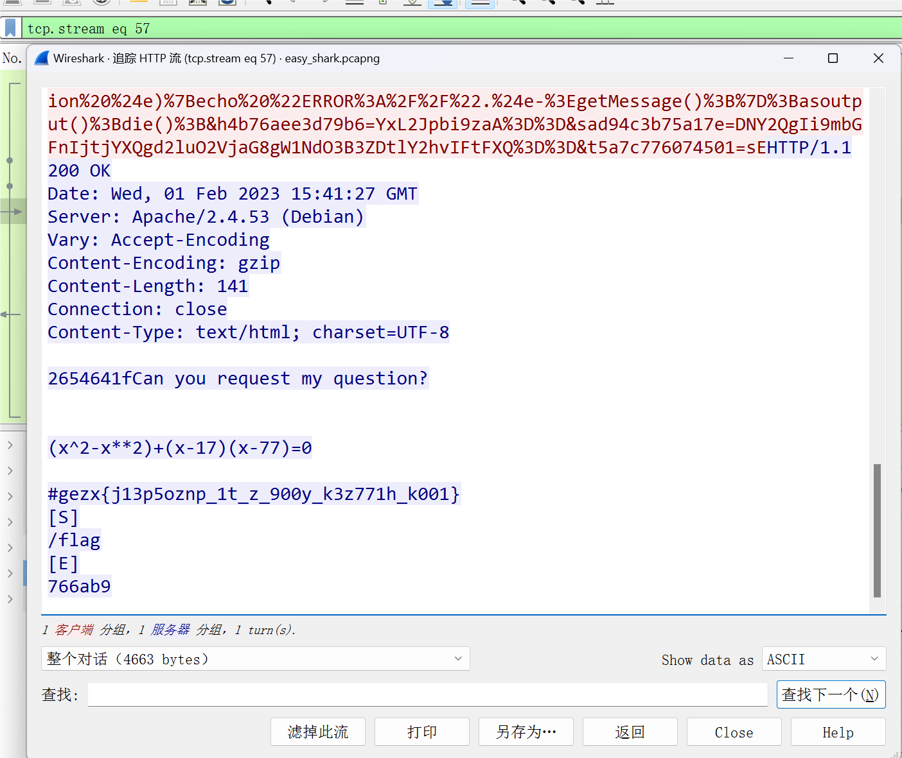The width and height of the screenshot is (902, 758).
Task: Click the 'Content-Type: text/html; charset=UTF-8' line
Action: point(249,332)
